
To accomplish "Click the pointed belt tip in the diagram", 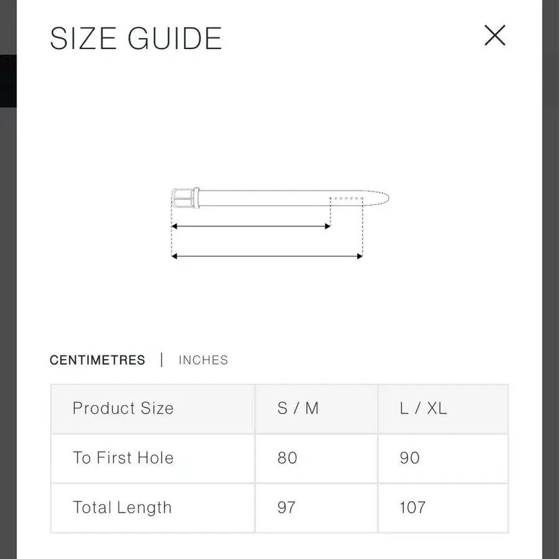I will (380, 199).
